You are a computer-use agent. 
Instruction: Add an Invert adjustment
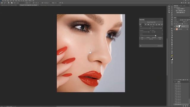pos(177,12)
